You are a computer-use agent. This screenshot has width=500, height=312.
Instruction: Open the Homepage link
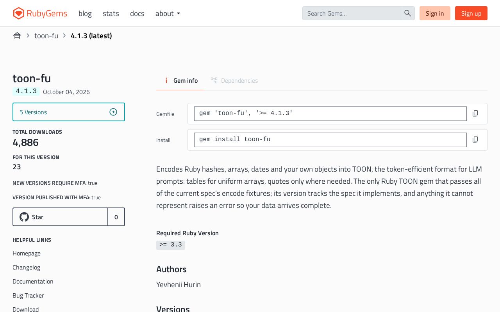(27, 253)
